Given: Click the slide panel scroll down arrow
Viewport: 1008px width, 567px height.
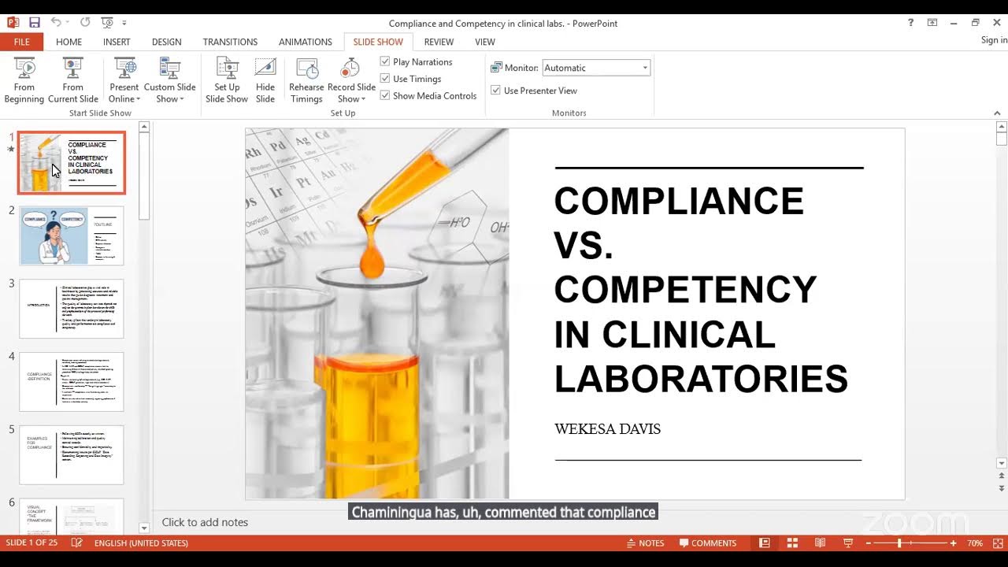Looking at the screenshot, I should tap(144, 528).
